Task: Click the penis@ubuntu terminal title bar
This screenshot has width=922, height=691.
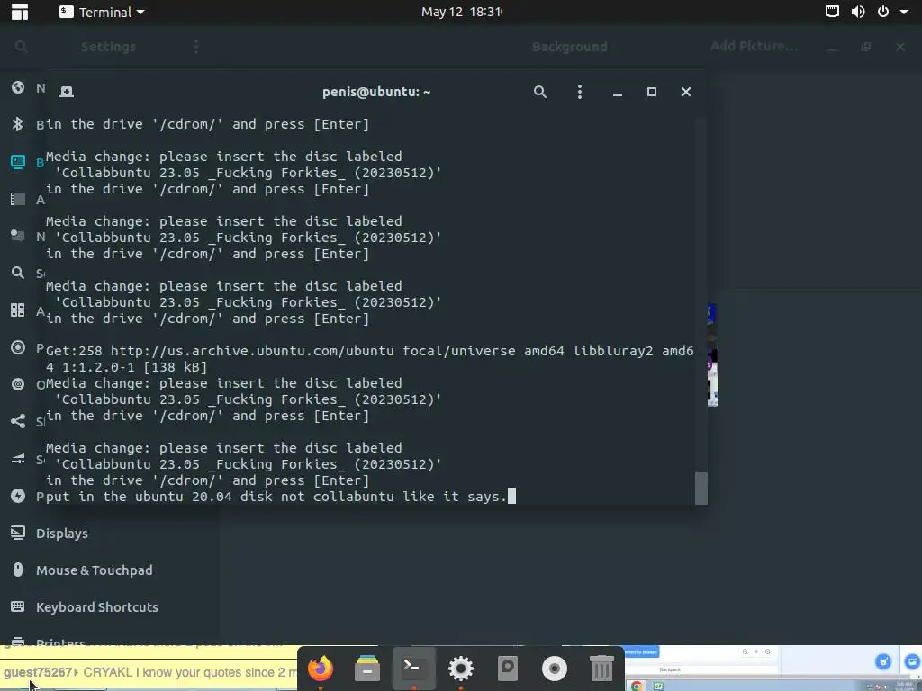Action: (376, 92)
